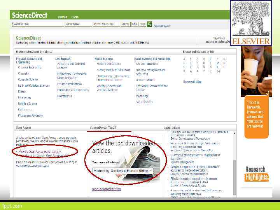Open Immunology and Microbiology link
Viewport: 280px width, 210px height.
(73, 90)
